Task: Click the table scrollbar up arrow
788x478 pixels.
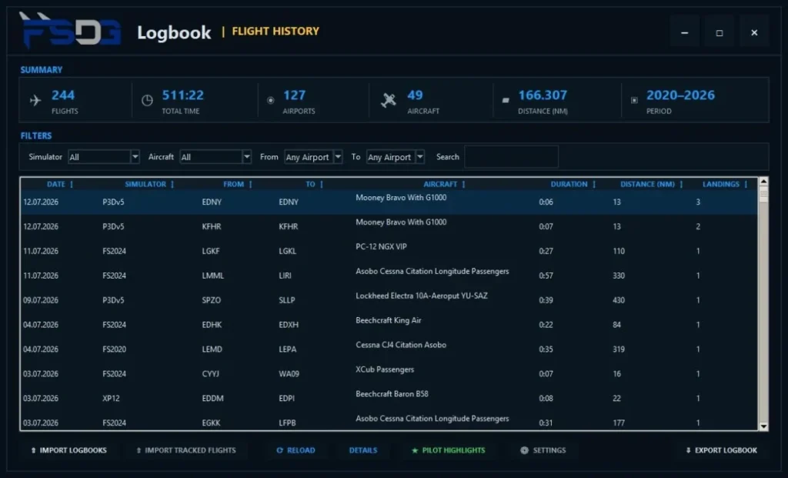Action: click(x=763, y=181)
